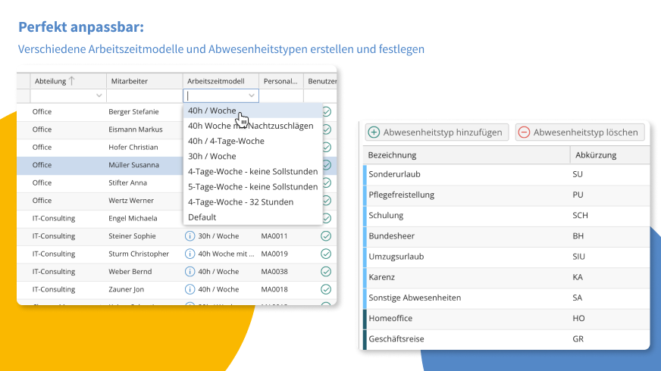Click the green check icon in Zauner Jon's row

click(326, 289)
